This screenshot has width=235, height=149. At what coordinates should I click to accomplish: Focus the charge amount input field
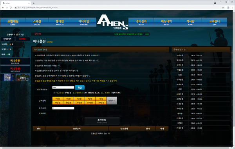pyautogui.click(x=63, y=108)
